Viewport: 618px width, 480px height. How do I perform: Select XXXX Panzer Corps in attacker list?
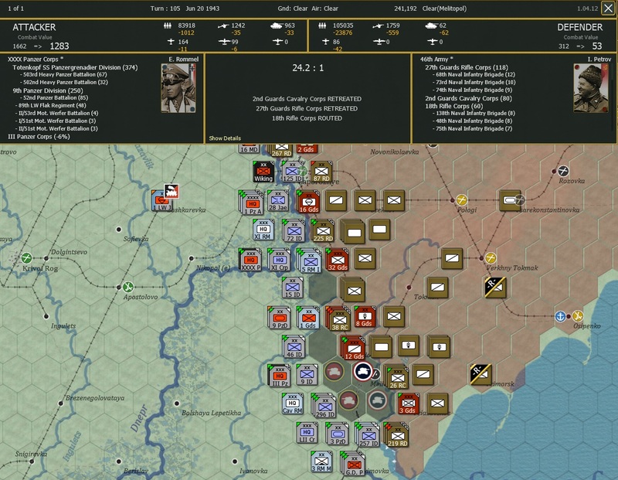35,59
